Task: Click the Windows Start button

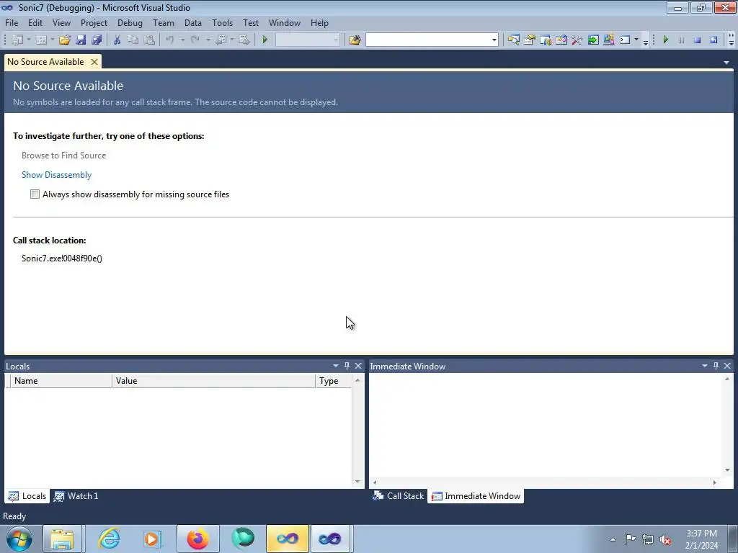Action: 19,539
